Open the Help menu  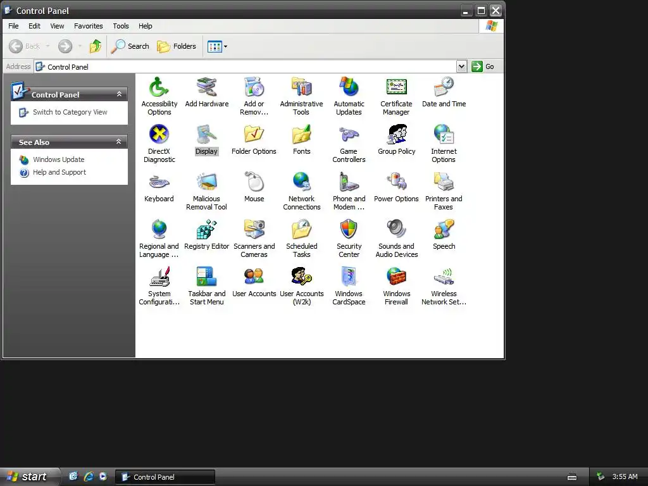click(145, 26)
